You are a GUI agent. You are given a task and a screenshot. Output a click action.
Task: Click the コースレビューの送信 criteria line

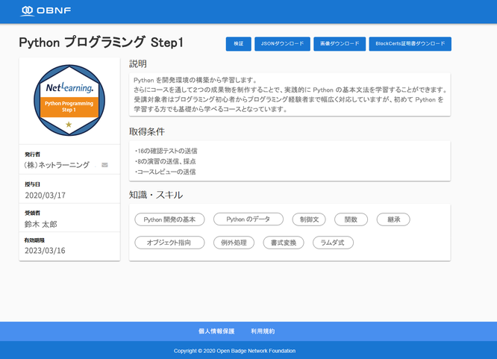165,172
